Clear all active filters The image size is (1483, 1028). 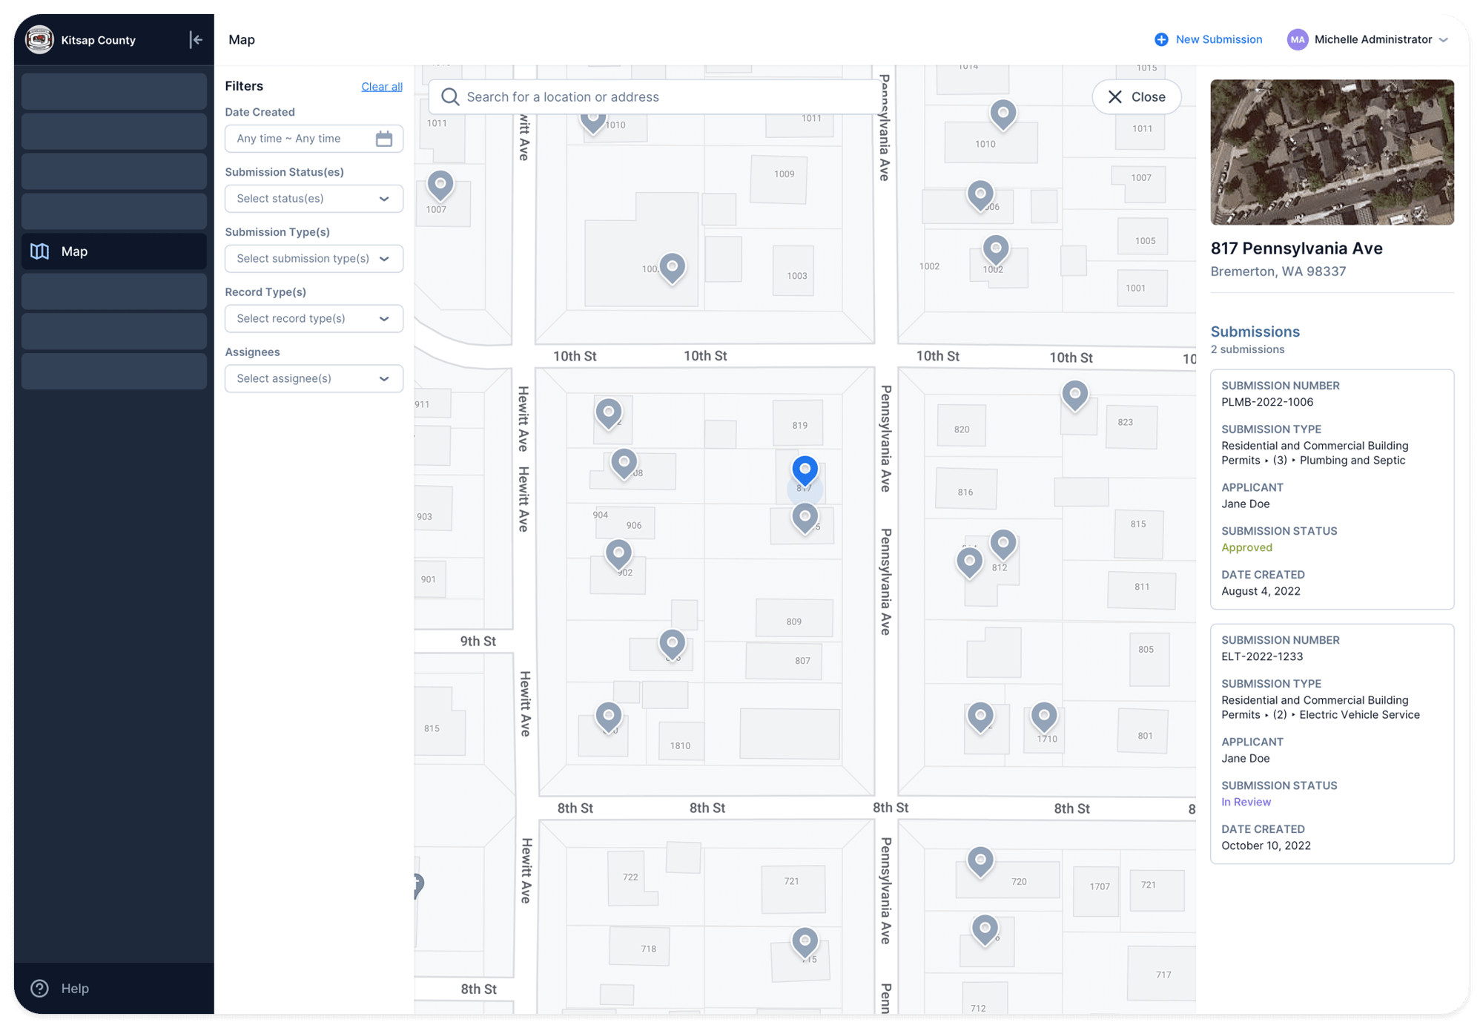[x=381, y=86]
